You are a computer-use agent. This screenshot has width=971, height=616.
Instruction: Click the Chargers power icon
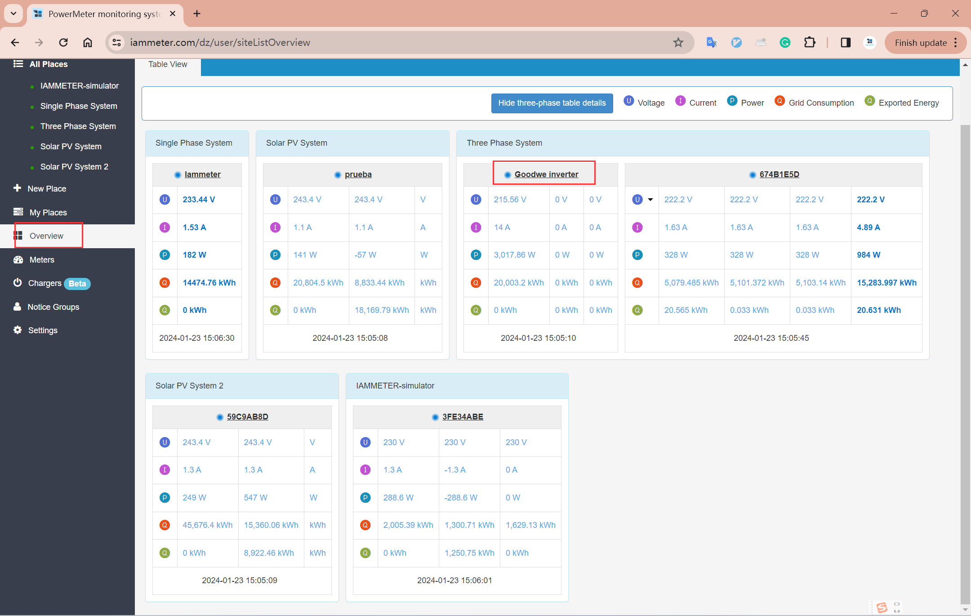pyautogui.click(x=18, y=282)
